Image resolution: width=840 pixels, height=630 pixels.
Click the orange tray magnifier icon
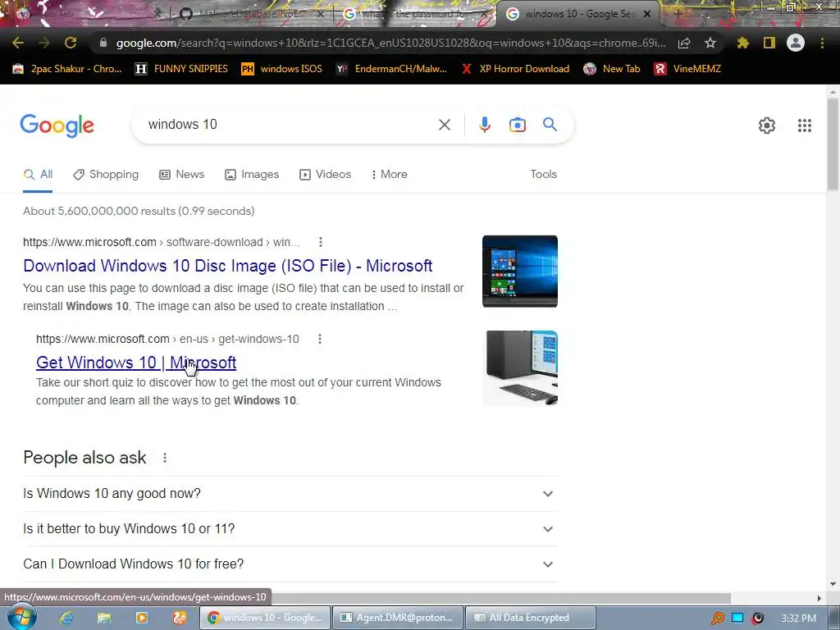[x=717, y=619]
